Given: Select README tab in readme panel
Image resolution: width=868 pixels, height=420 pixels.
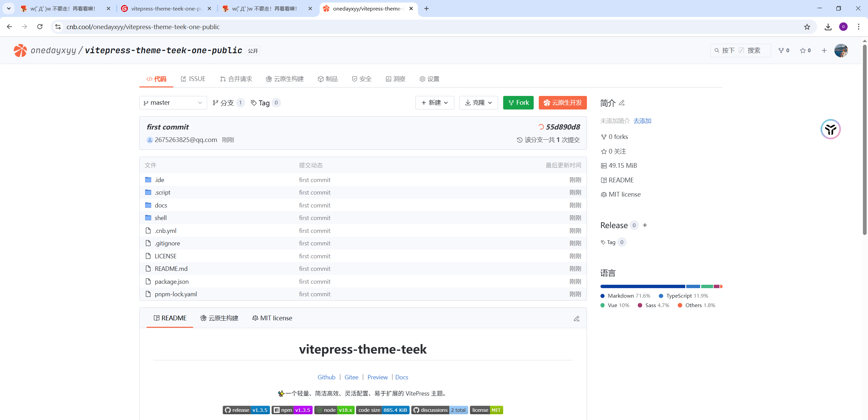Looking at the screenshot, I should click(170, 318).
